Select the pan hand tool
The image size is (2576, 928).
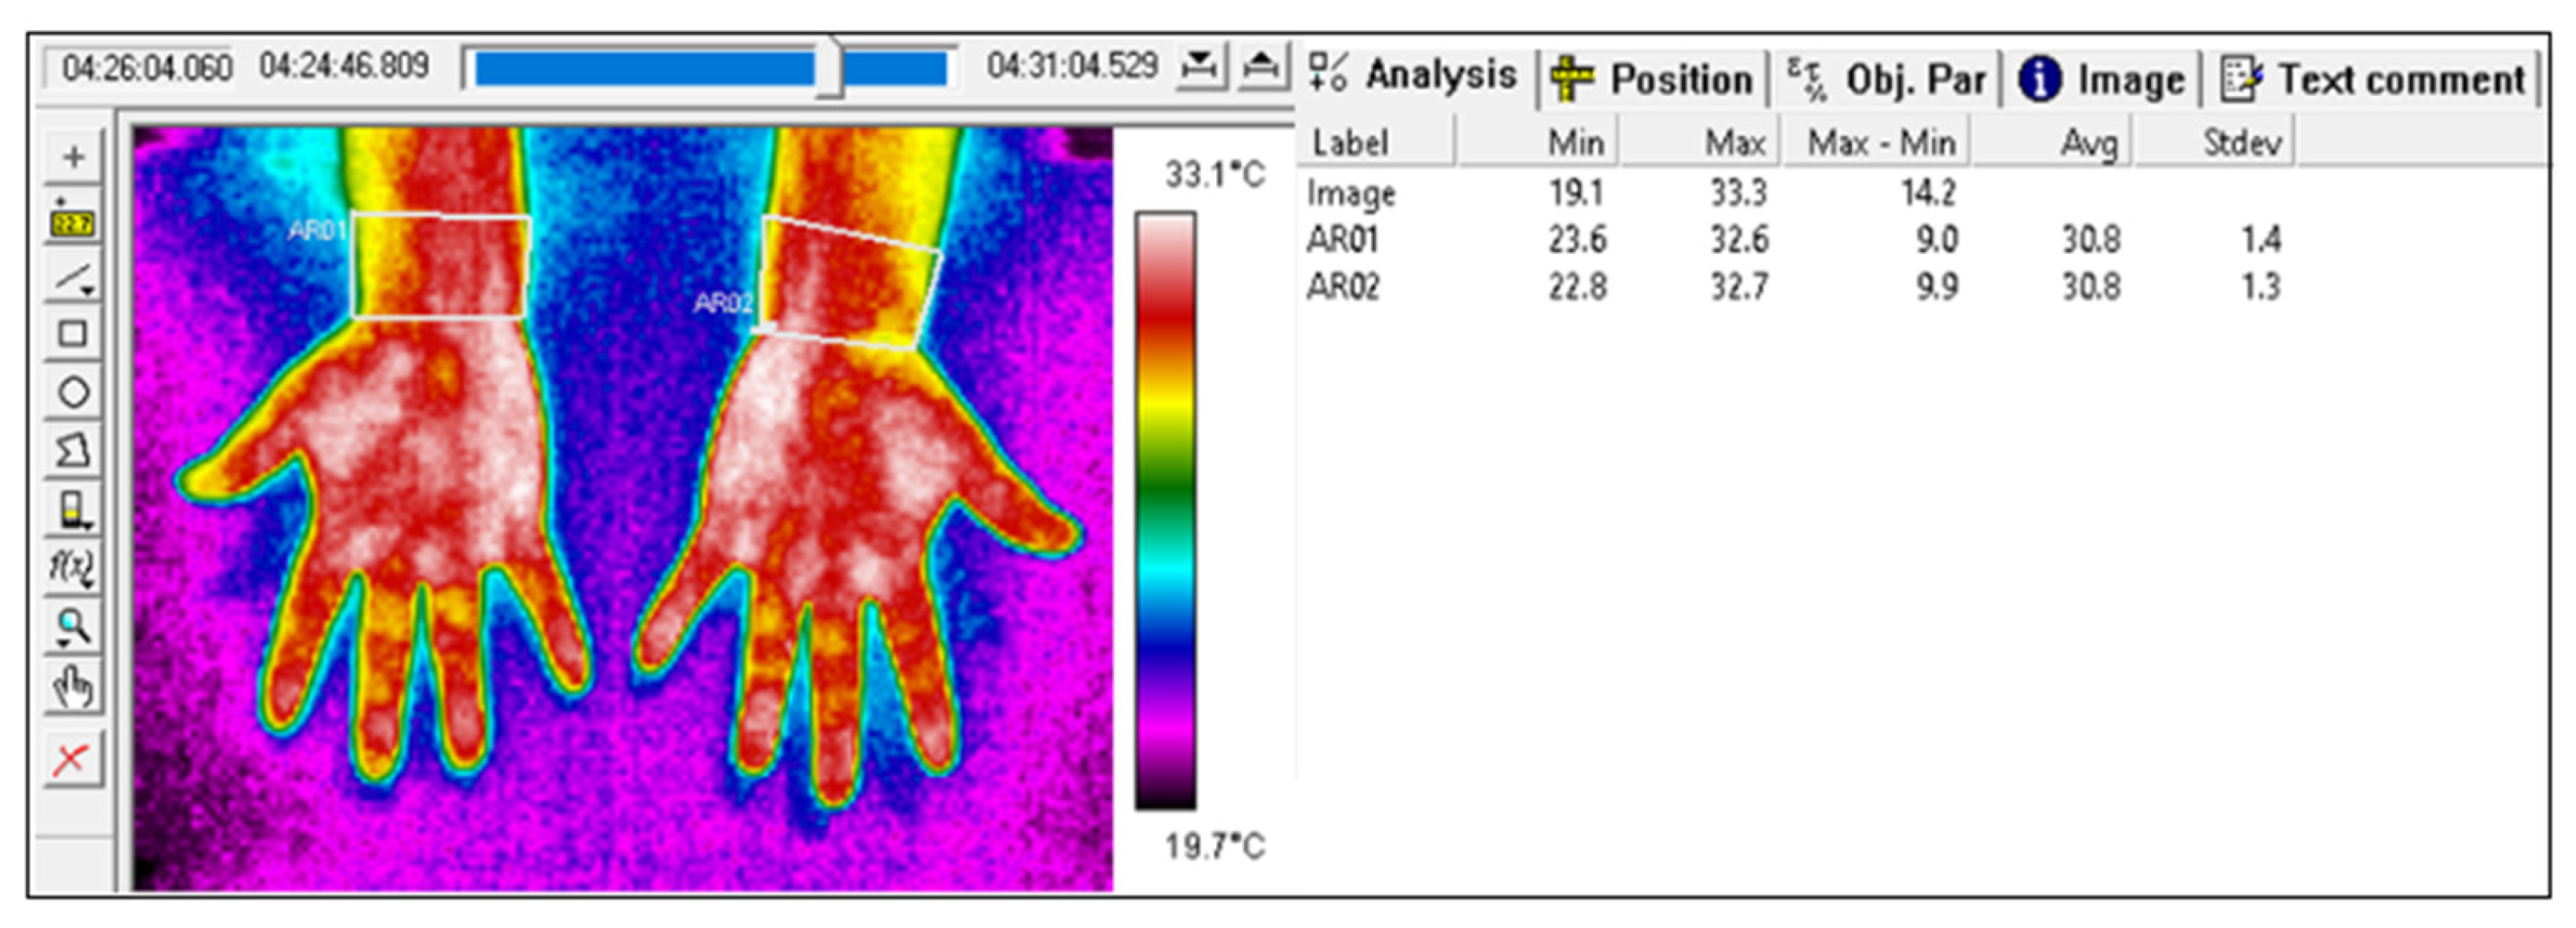coord(73,687)
